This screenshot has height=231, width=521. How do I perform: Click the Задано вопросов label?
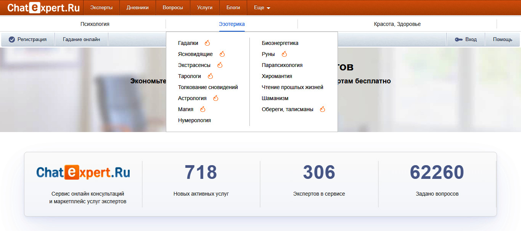(x=437, y=194)
